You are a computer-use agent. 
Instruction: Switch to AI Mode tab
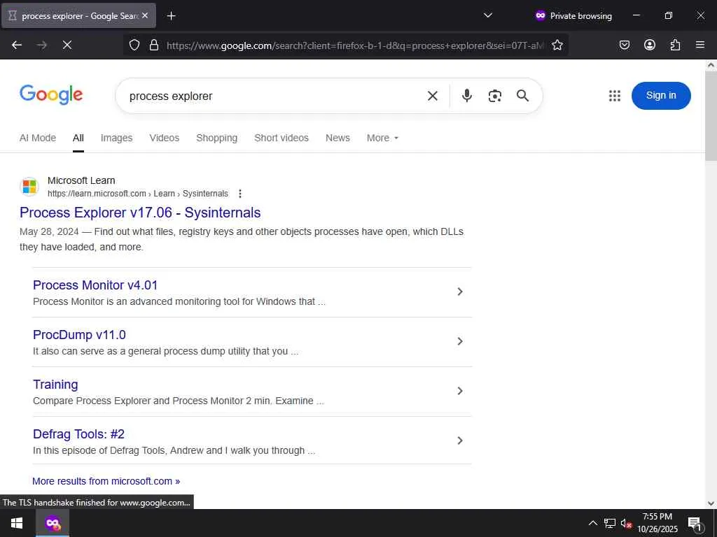click(38, 138)
